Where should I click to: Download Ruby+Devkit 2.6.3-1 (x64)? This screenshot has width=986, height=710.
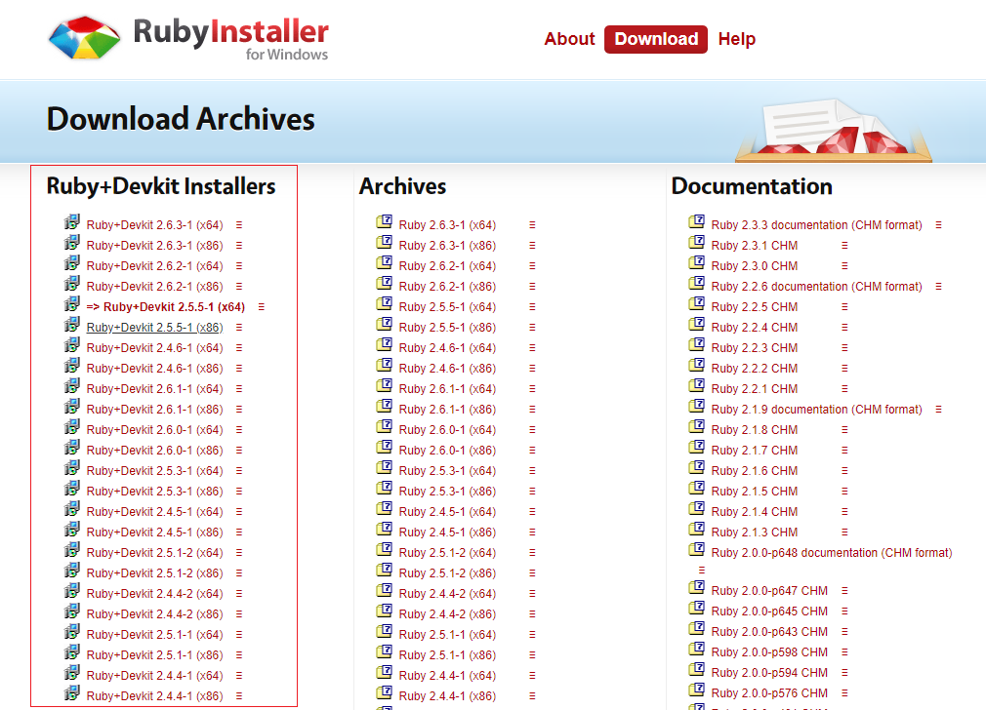[154, 225]
